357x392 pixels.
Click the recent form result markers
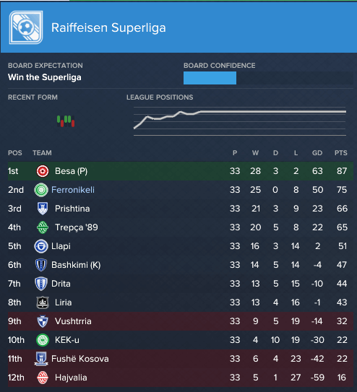click(x=66, y=121)
